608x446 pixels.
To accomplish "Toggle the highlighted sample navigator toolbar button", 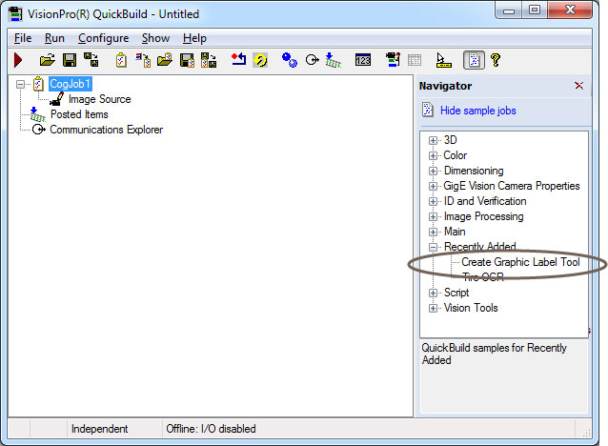I will coord(473,60).
